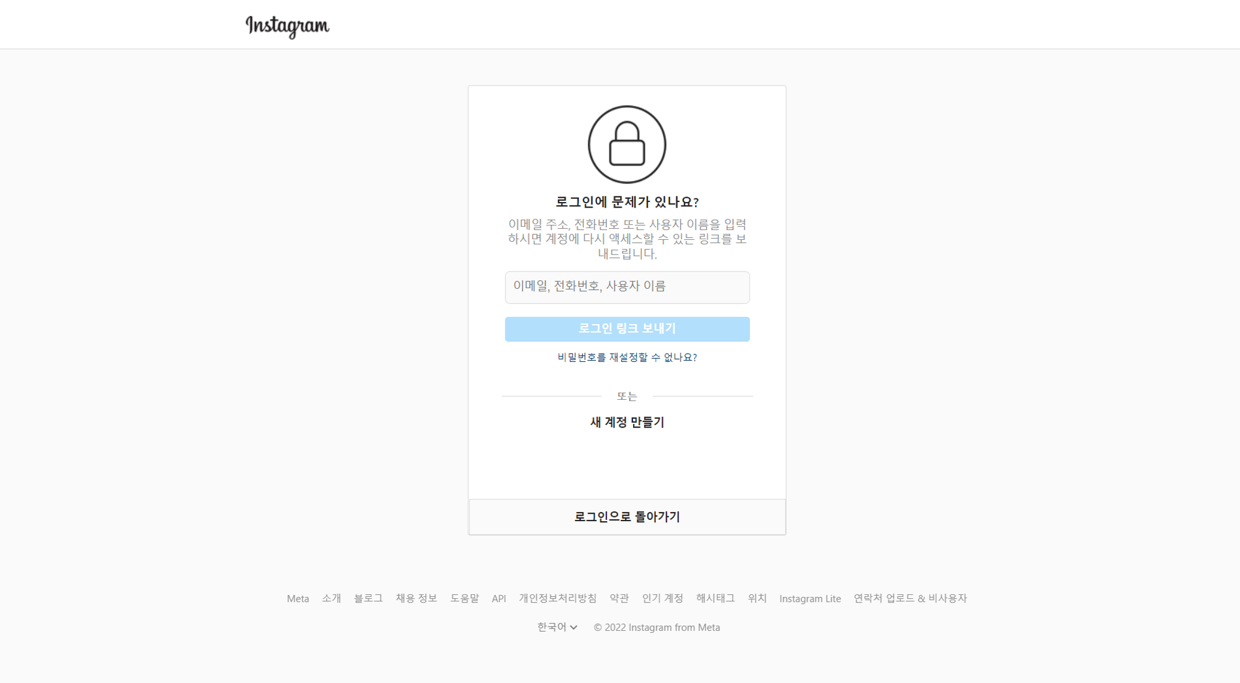Click 로그인으로 돌아가기 at the card bottom
This screenshot has height=683, width=1240.
click(x=627, y=516)
